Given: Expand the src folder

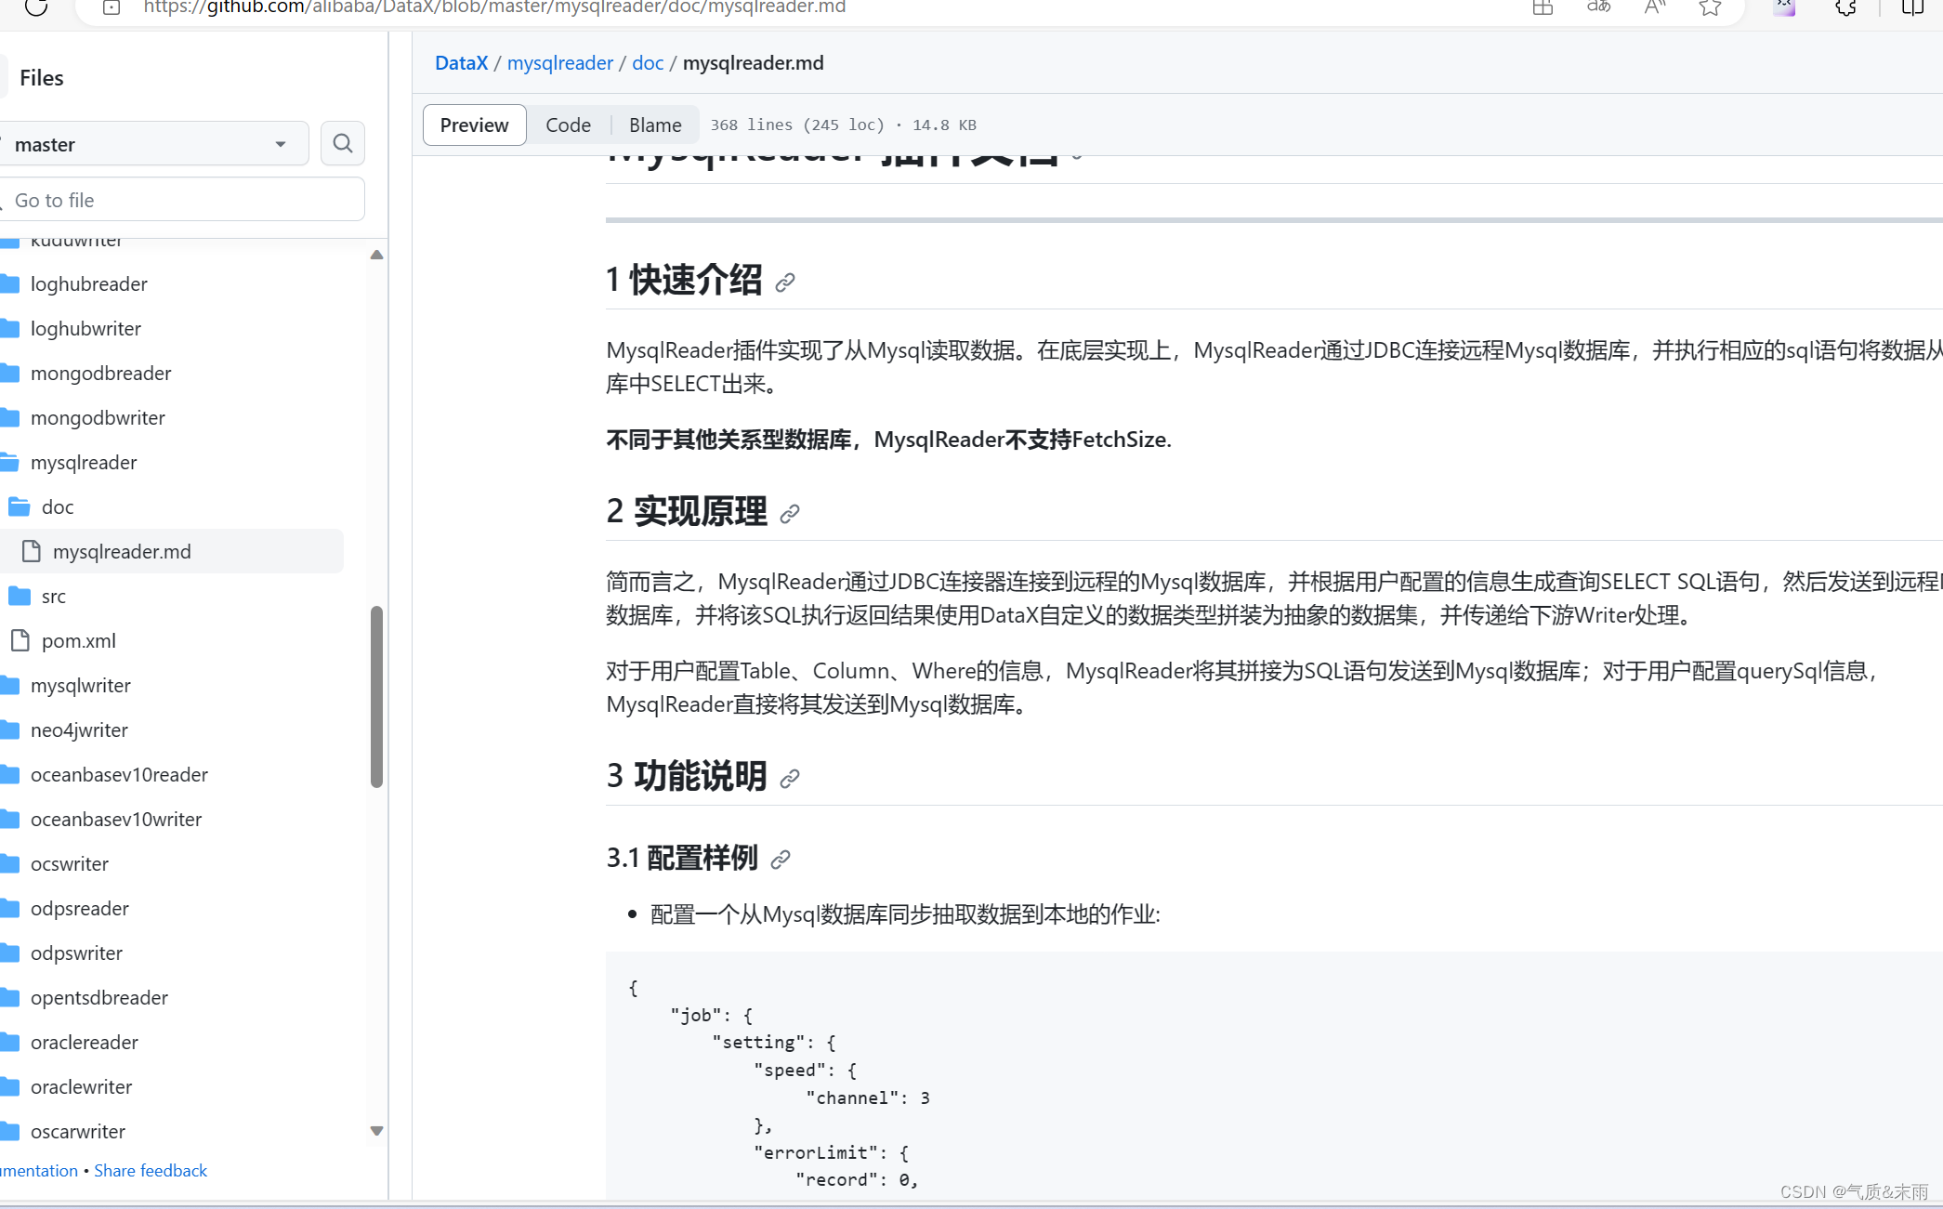Looking at the screenshot, I should tap(54, 596).
